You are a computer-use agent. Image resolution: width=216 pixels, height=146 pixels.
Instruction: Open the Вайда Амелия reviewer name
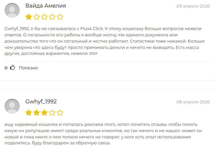point(45,6)
